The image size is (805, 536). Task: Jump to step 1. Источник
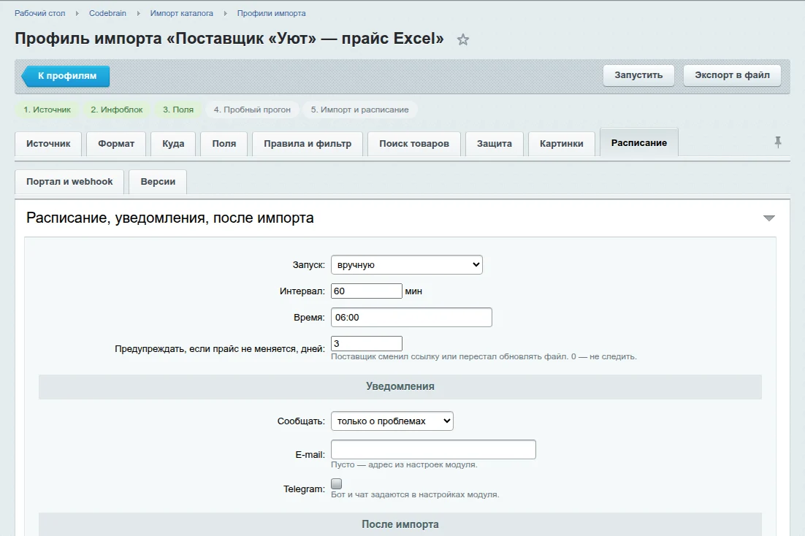coord(47,110)
